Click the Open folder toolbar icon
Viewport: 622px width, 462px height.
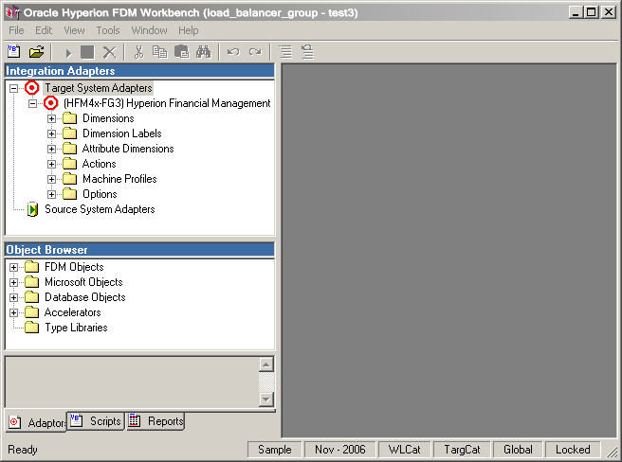tap(36, 51)
